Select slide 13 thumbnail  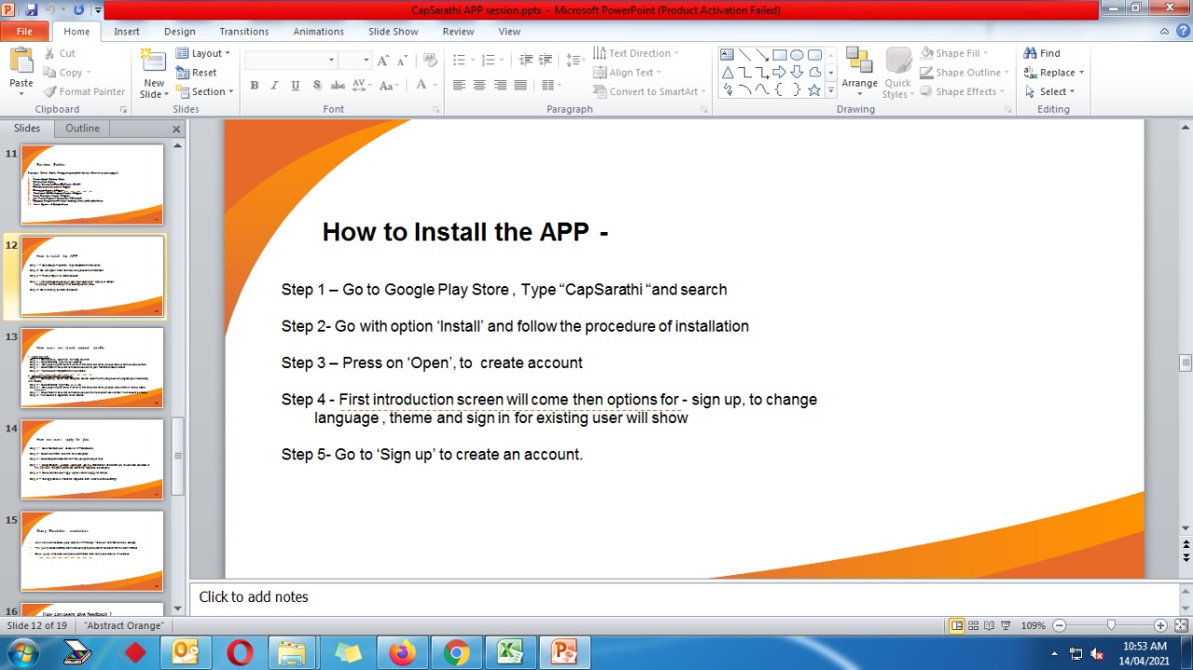92,367
